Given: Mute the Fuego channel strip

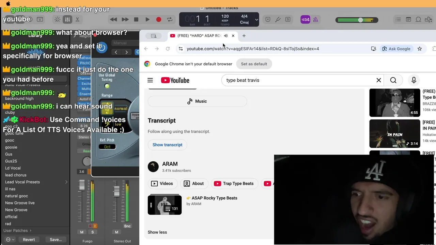Looking at the screenshot, I should click(x=82, y=232).
